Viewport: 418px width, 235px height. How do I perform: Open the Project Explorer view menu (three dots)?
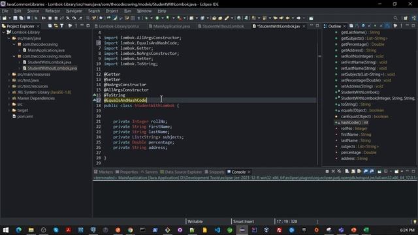76,26
